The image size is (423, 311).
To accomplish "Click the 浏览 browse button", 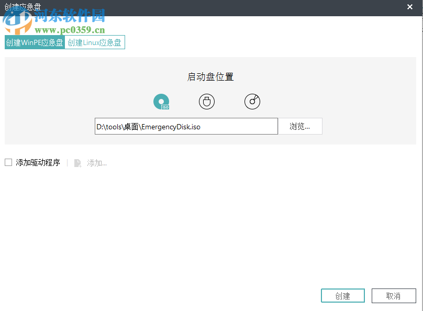I will coord(300,126).
